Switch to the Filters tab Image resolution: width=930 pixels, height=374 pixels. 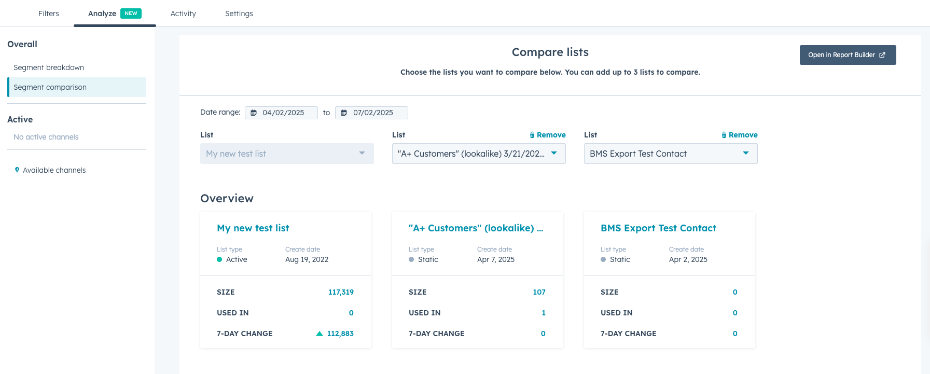pos(49,13)
